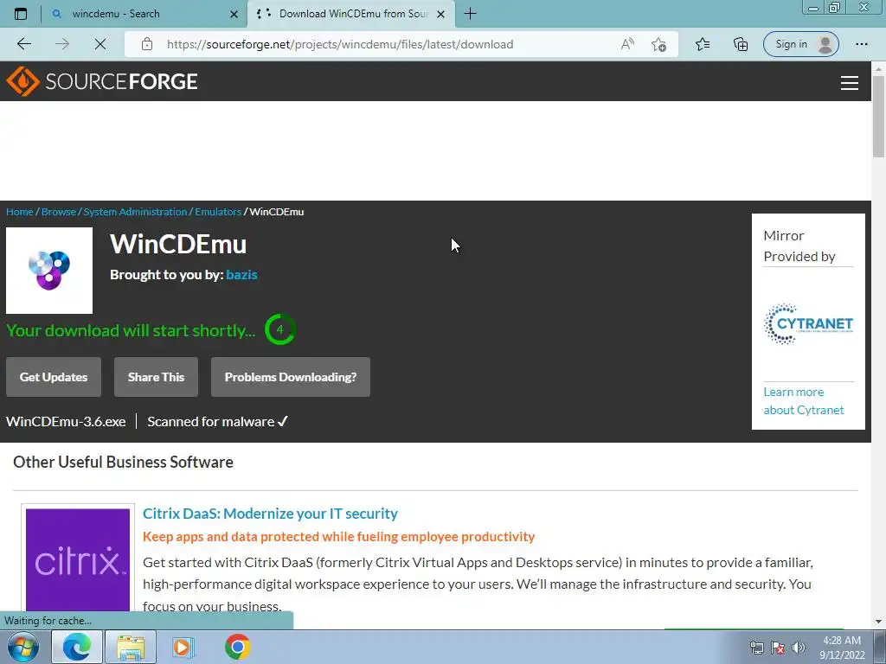Click the scrollbar up arrow
Viewport: 886px width, 664px height.
(878, 69)
